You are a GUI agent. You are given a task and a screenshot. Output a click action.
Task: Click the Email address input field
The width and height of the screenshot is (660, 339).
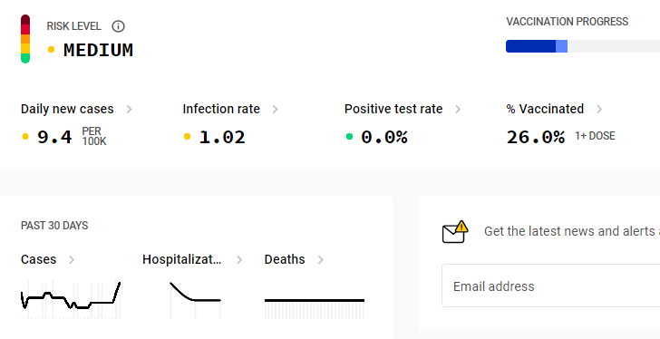[x=550, y=286]
